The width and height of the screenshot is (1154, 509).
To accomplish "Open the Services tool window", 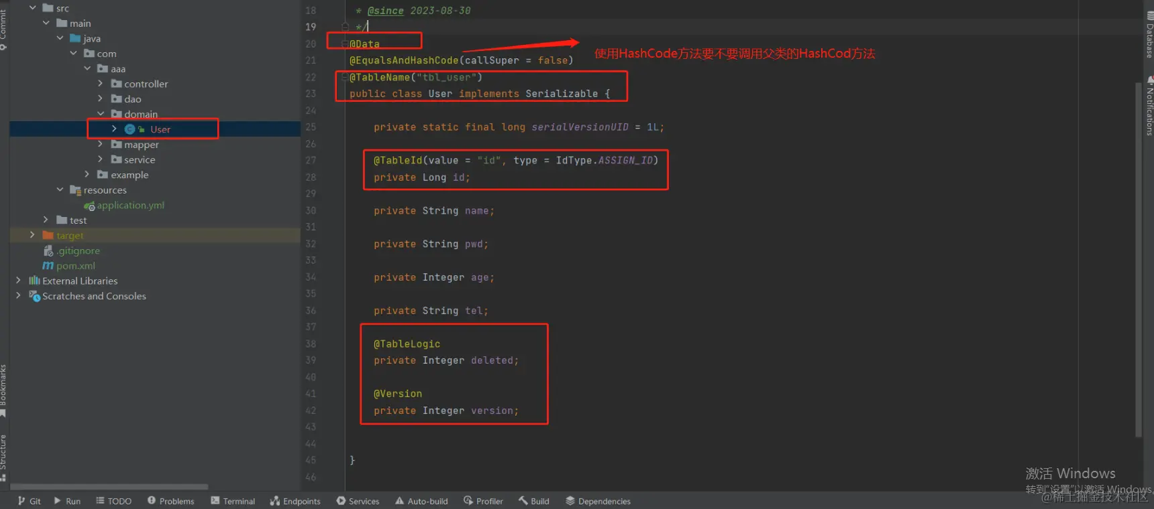I will tap(358, 501).
